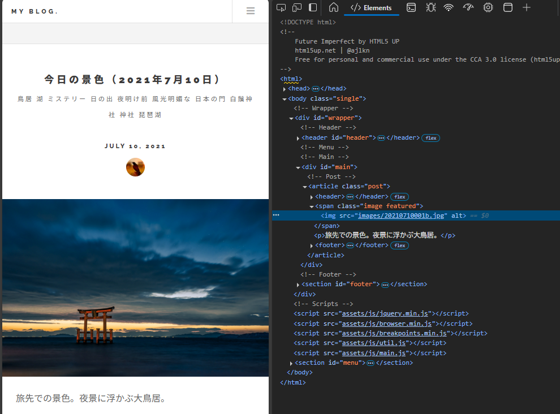Toggle flex badge on header#header row
The height and width of the screenshot is (414, 560).
[x=430, y=138]
